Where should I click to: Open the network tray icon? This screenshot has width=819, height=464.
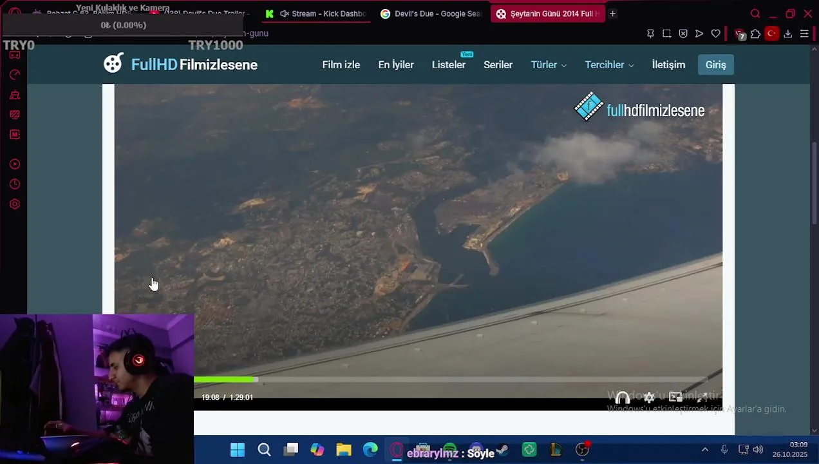743,450
